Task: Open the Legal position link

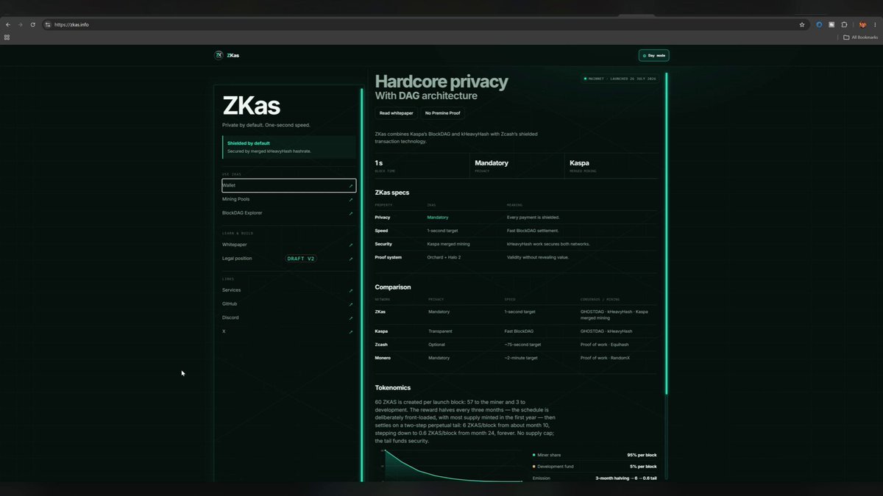Action: (288, 259)
